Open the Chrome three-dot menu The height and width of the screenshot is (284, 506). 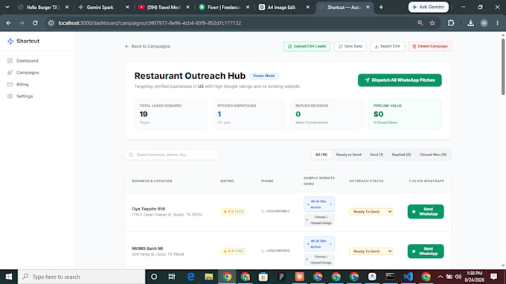point(497,23)
